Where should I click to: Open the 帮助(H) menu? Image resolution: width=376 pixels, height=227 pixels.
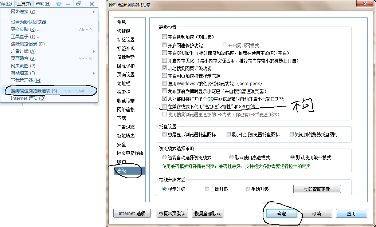(x=43, y=4)
